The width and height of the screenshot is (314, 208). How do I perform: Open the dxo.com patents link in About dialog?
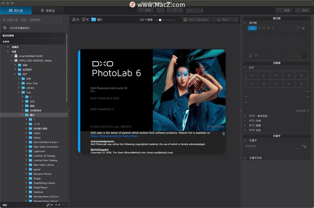click(x=114, y=136)
